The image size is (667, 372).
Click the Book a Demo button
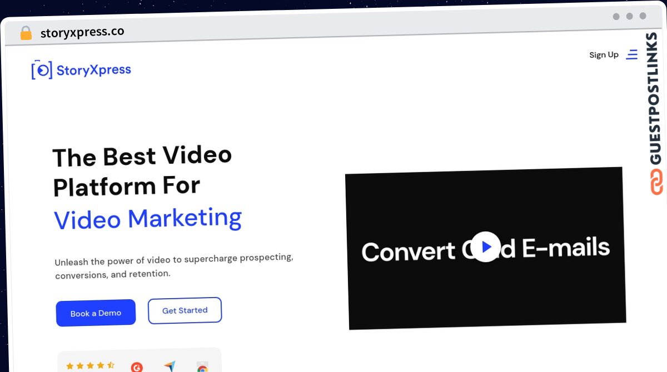96,313
